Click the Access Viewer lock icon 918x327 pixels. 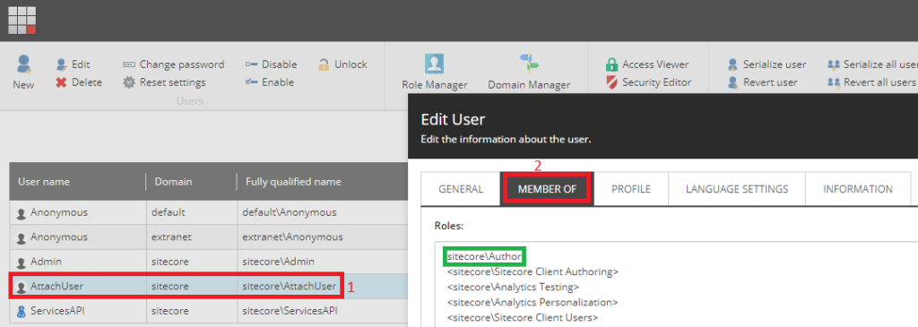pos(611,65)
